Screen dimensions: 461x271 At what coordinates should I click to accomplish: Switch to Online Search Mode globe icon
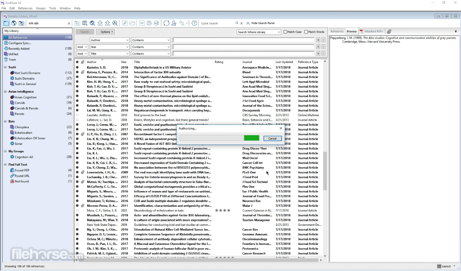pyautogui.click(x=14, y=23)
